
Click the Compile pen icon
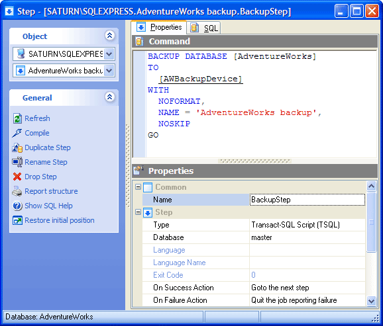pos(17,133)
